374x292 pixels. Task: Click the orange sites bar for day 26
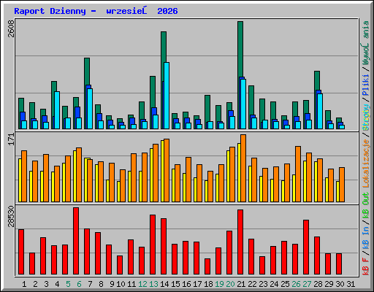pyautogui.click(x=298, y=174)
